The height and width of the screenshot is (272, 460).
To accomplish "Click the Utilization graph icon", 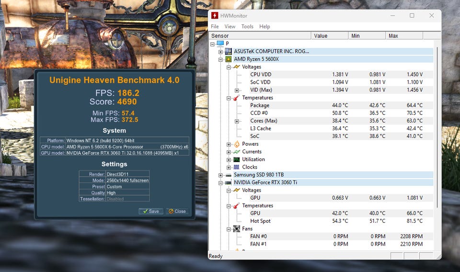I will 236,159.
